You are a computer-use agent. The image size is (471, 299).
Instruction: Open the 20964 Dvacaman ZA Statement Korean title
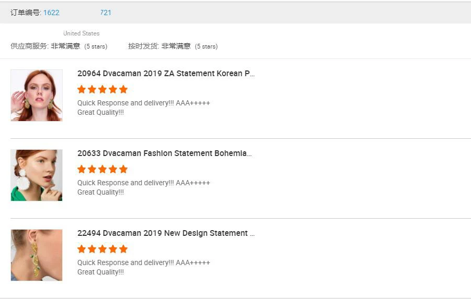pos(166,74)
